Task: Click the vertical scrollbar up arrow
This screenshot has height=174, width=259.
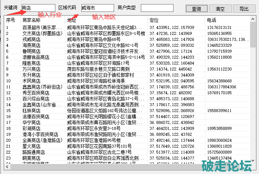Action: click(253, 19)
